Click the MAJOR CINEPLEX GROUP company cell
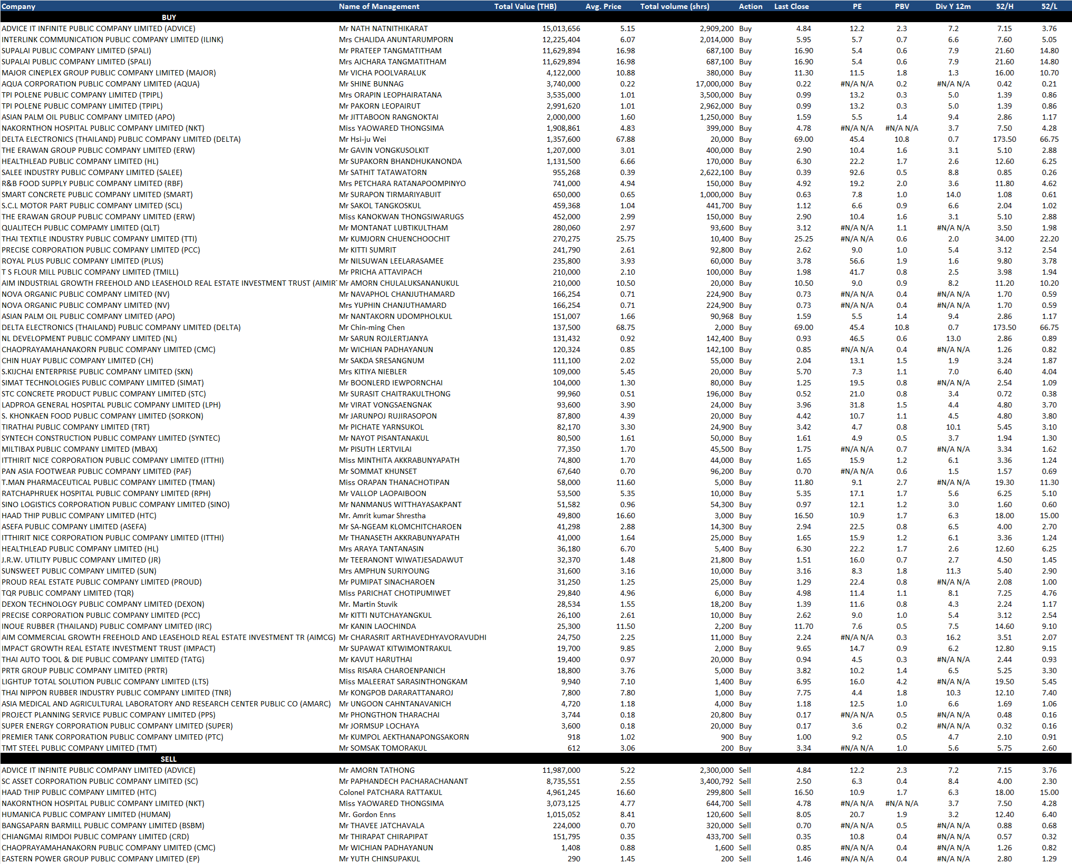The width and height of the screenshot is (1072, 864). (x=109, y=73)
